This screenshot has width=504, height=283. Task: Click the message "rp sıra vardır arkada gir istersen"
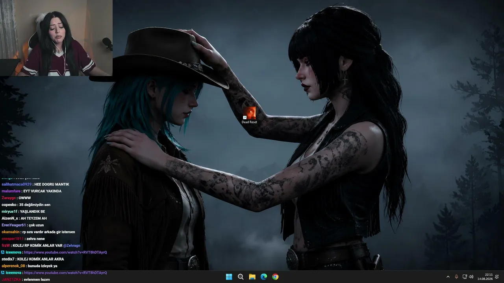(x=49, y=232)
